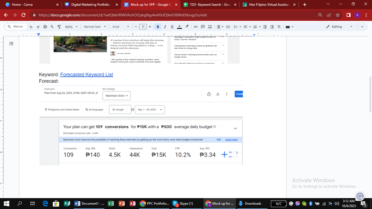Switch to the Digital Marketing Portfolio tab
Image resolution: width=372 pixels, height=209 pixels.
point(91,5)
